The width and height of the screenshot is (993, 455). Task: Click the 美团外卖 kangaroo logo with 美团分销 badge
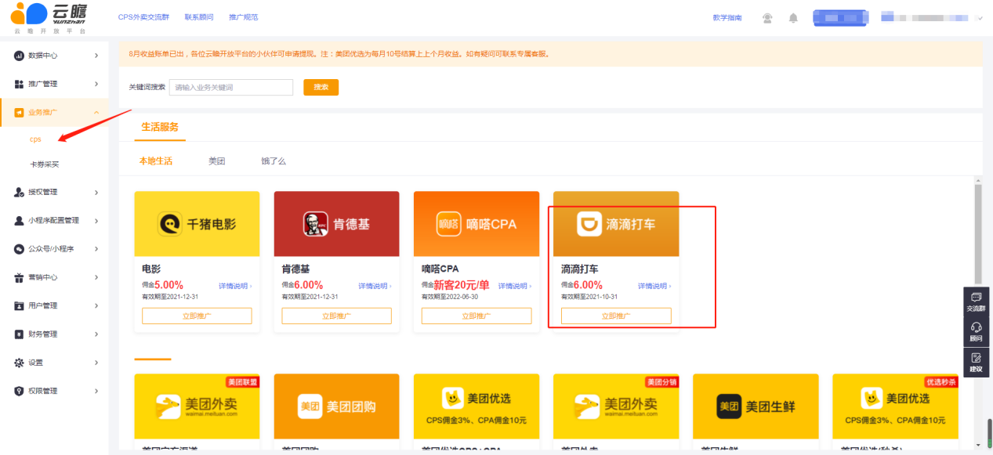588,406
